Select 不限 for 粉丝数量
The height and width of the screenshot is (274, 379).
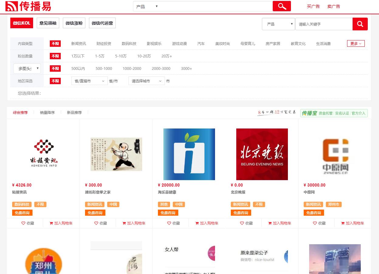click(55, 56)
